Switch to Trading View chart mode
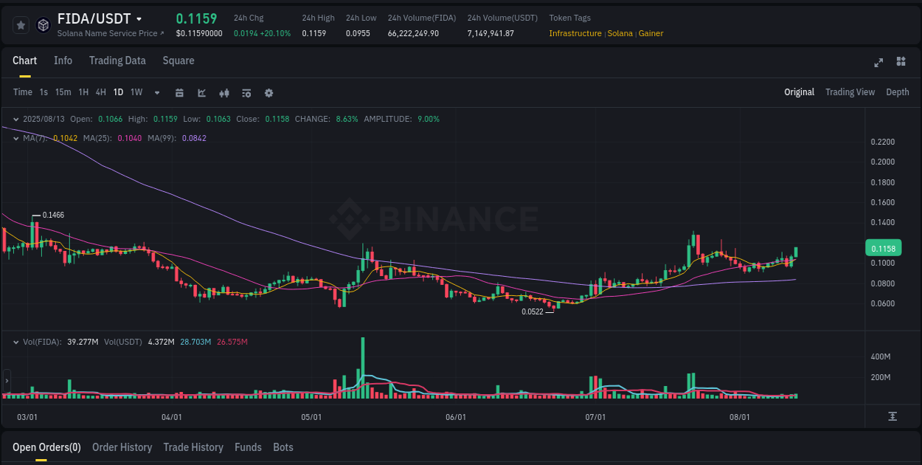Viewport: 922px width, 465px height. pos(850,92)
